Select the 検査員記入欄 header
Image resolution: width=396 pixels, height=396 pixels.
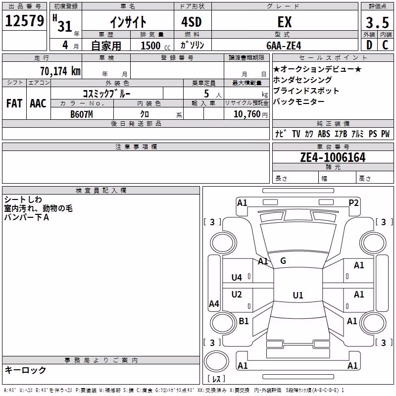click(x=101, y=191)
